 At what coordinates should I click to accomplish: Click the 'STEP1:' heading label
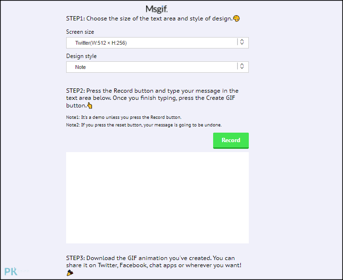76,19
